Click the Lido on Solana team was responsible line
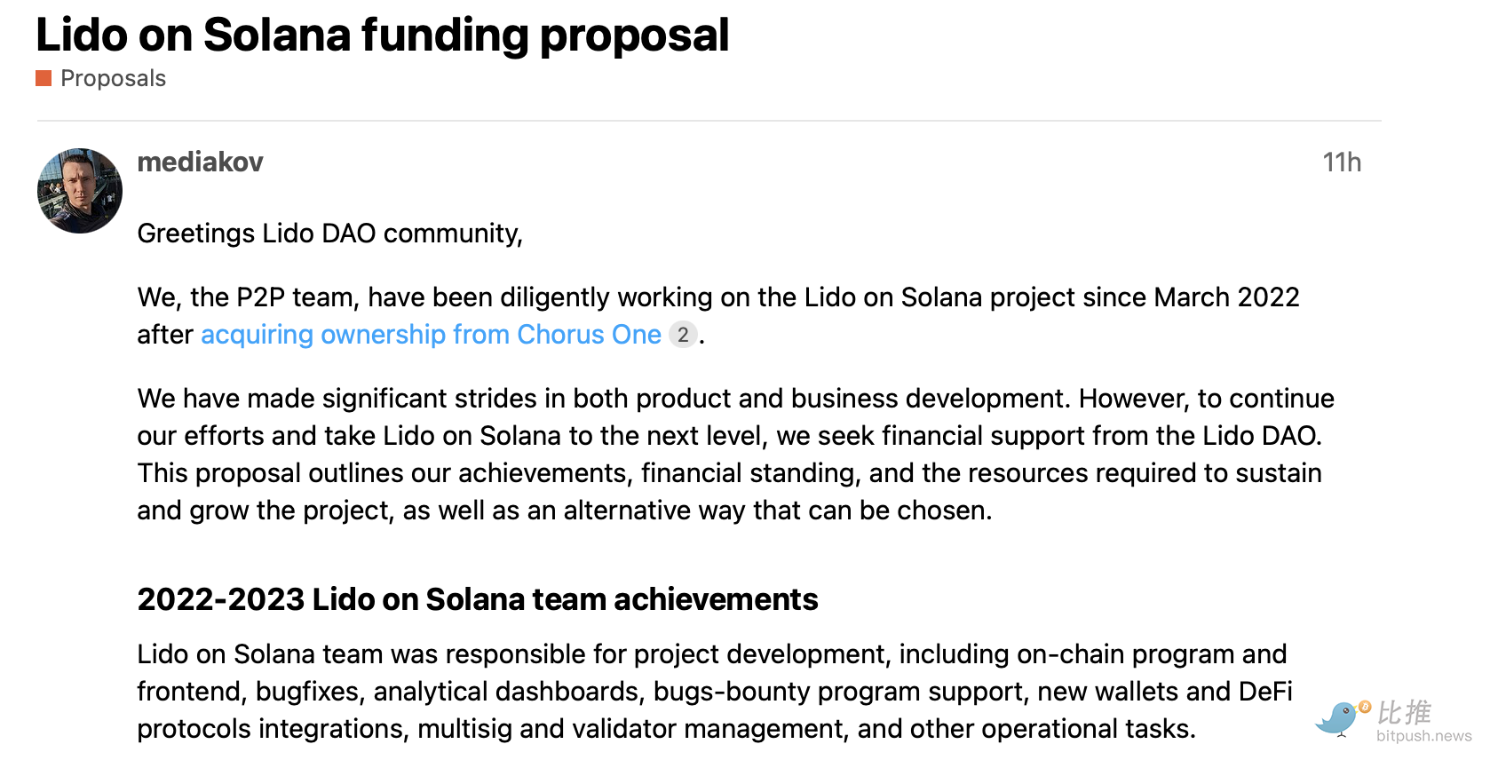This screenshot has height=760, width=1490. 712,654
